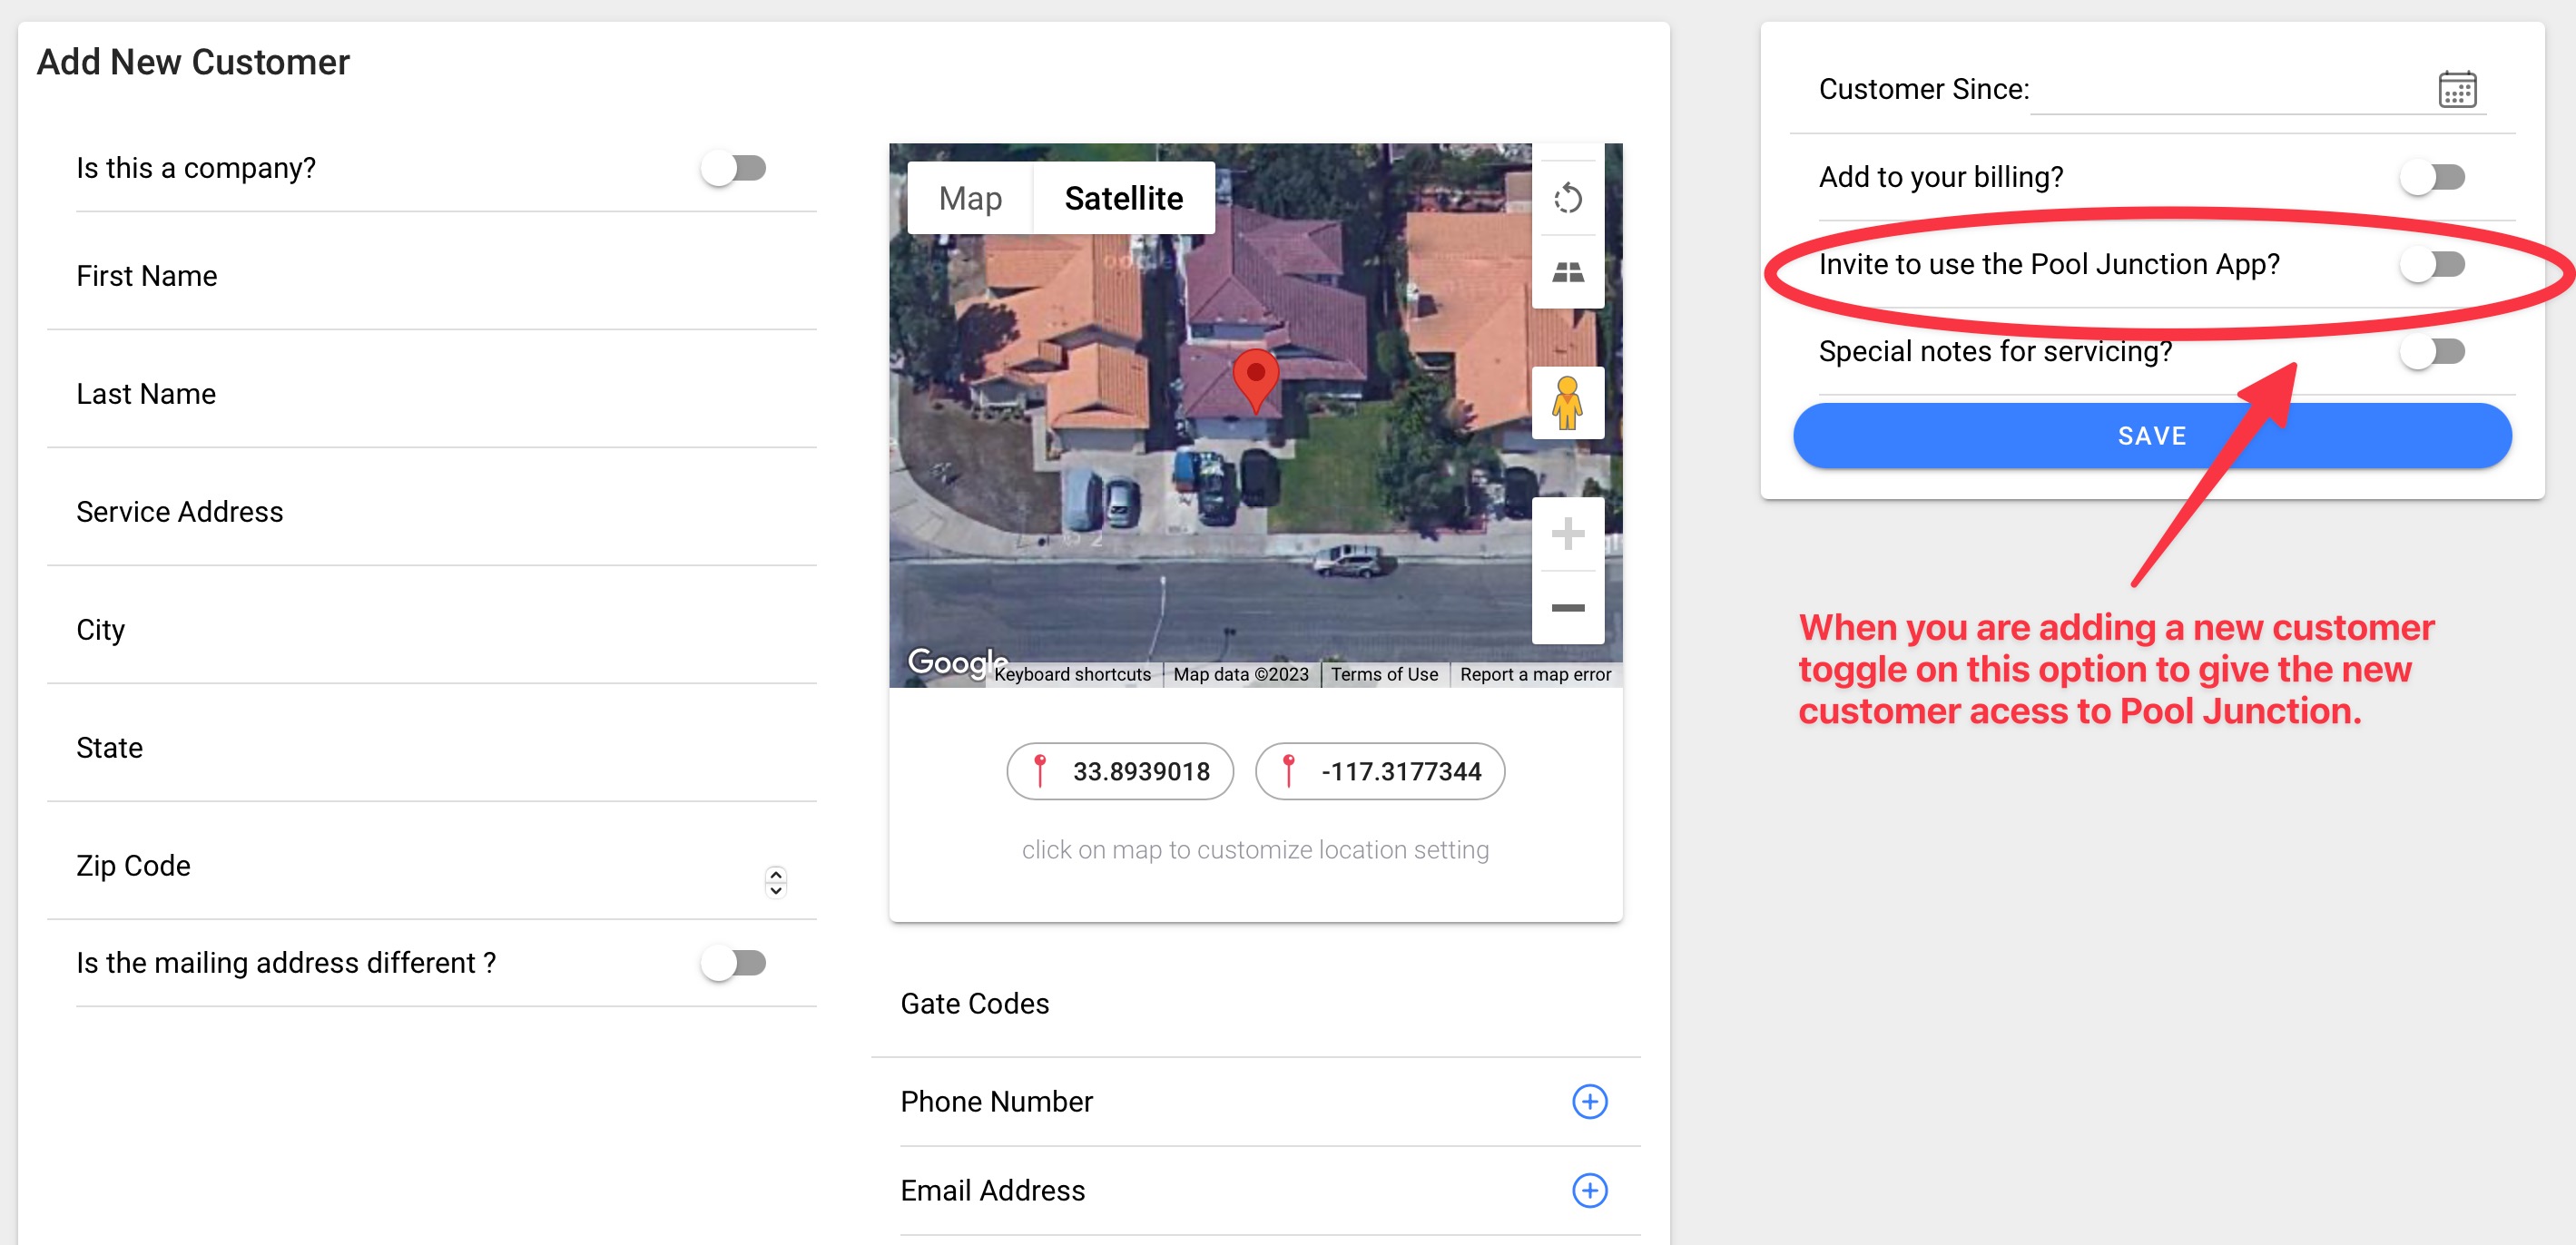Open the Customer Since calendar icon
Screen dimensions: 2576x1245
click(2456, 90)
